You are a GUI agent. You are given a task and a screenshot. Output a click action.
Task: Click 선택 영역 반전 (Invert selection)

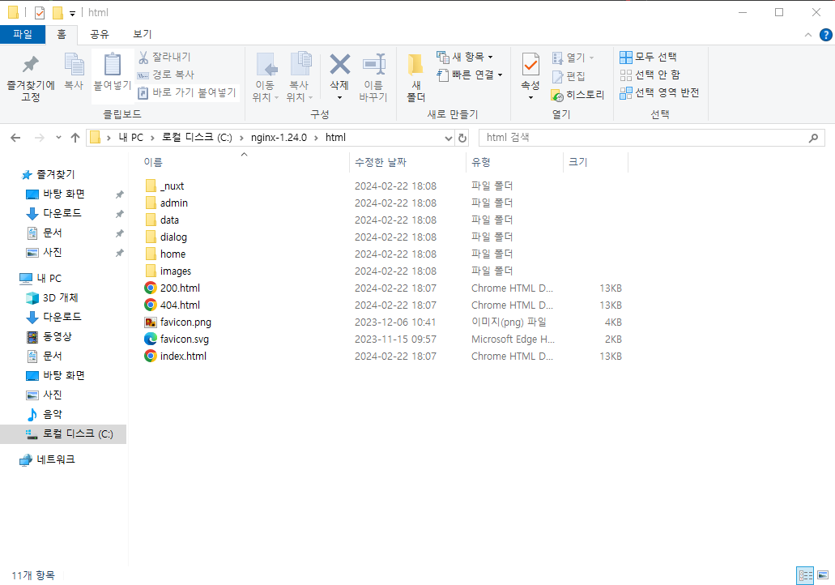pos(659,92)
